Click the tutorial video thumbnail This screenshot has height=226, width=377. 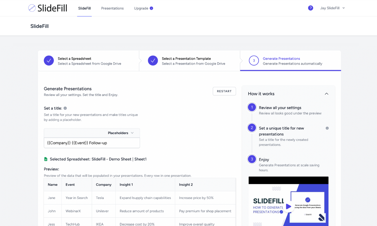coord(288,201)
